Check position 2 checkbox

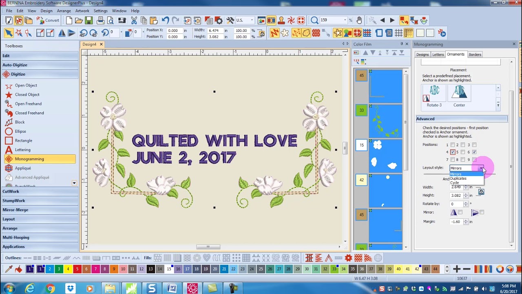coord(463,145)
